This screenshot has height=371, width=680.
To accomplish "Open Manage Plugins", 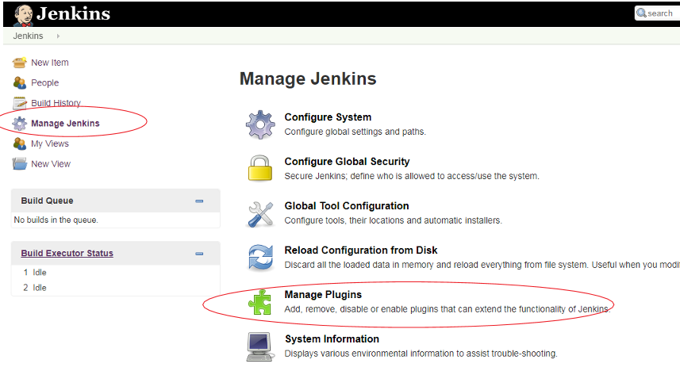I will 323,294.
